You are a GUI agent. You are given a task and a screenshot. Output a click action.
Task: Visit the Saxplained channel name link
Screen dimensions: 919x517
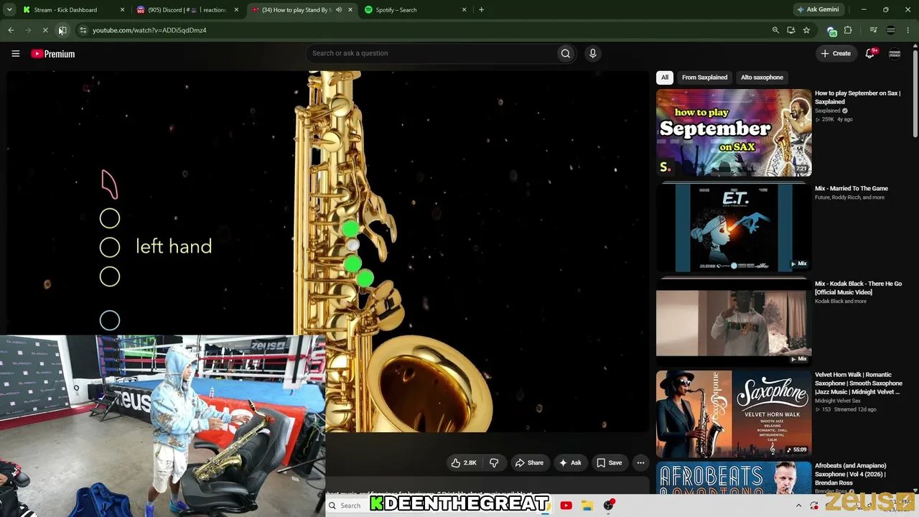pyautogui.click(x=827, y=111)
